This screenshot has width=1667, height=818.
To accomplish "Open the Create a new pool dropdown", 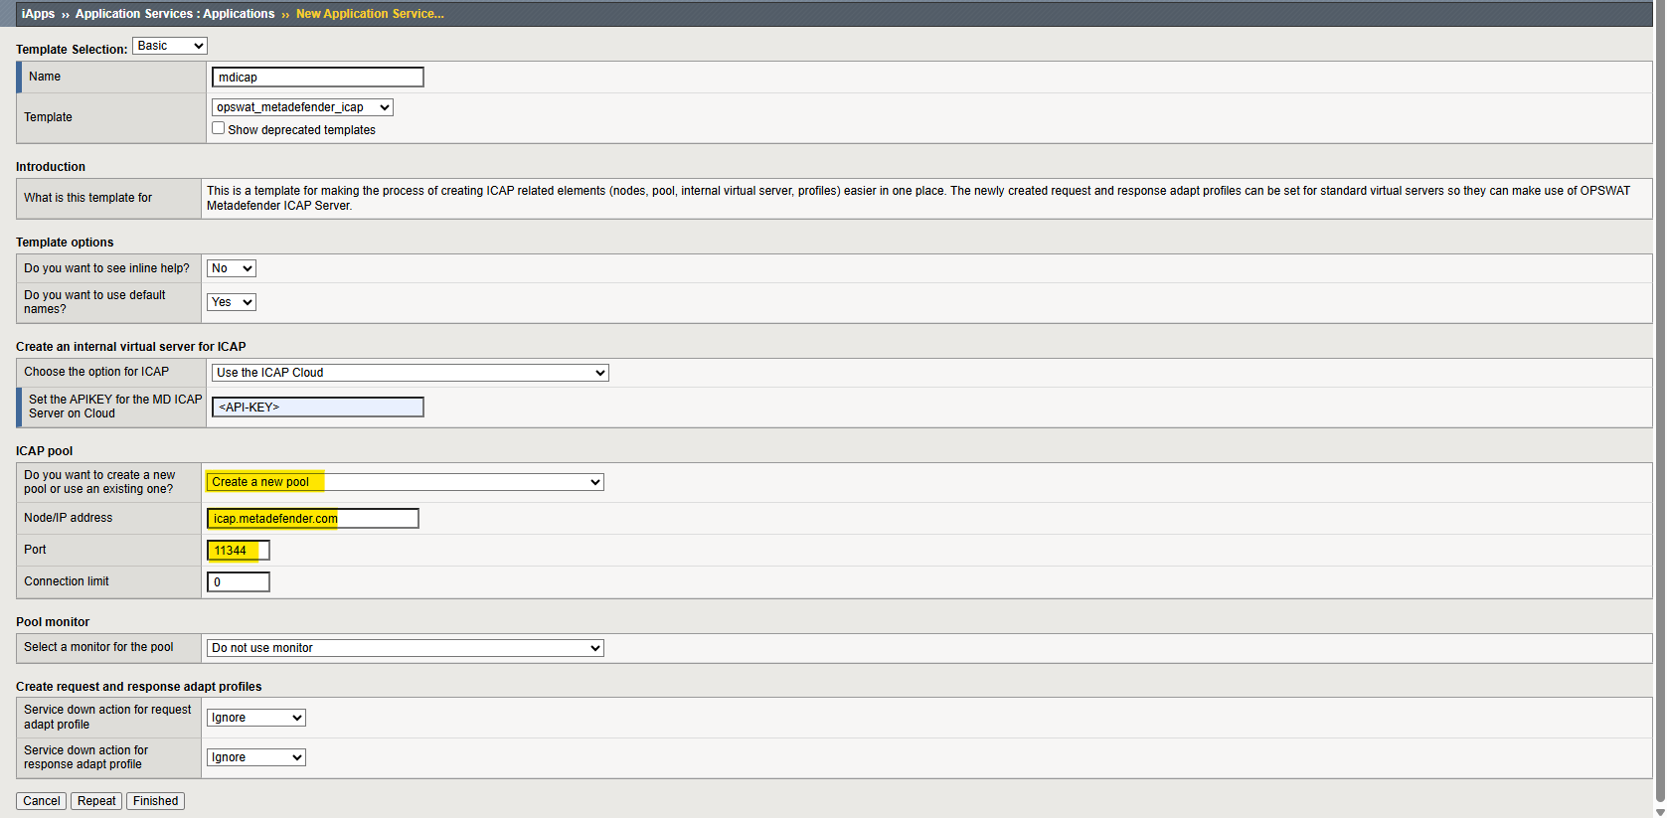I will [405, 482].
